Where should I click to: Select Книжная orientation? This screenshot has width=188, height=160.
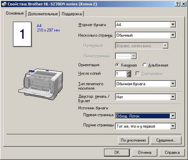point(126,65)
